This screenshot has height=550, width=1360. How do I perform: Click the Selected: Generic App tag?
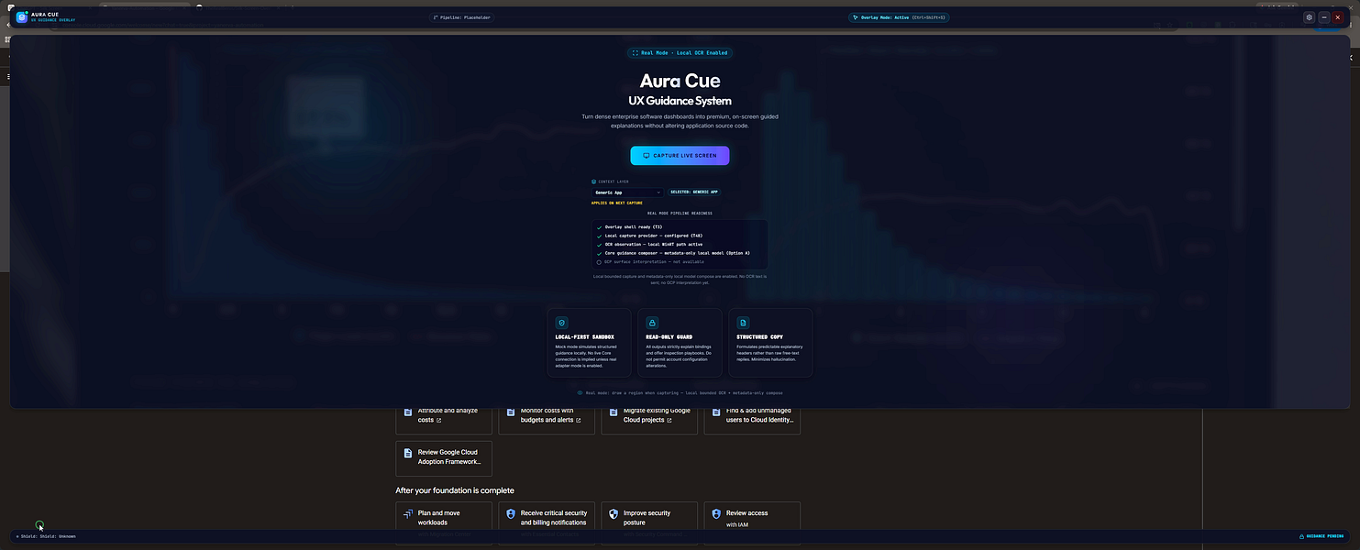694,192
